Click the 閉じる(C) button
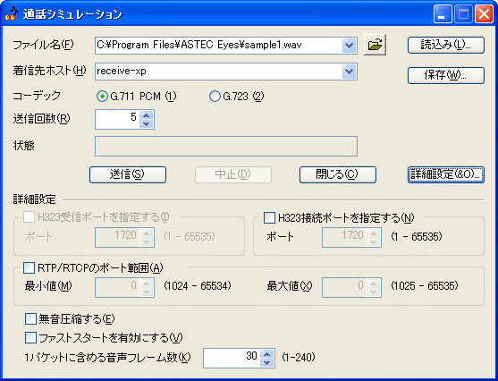This screenshot has height=381, width=498. point(338,174)
